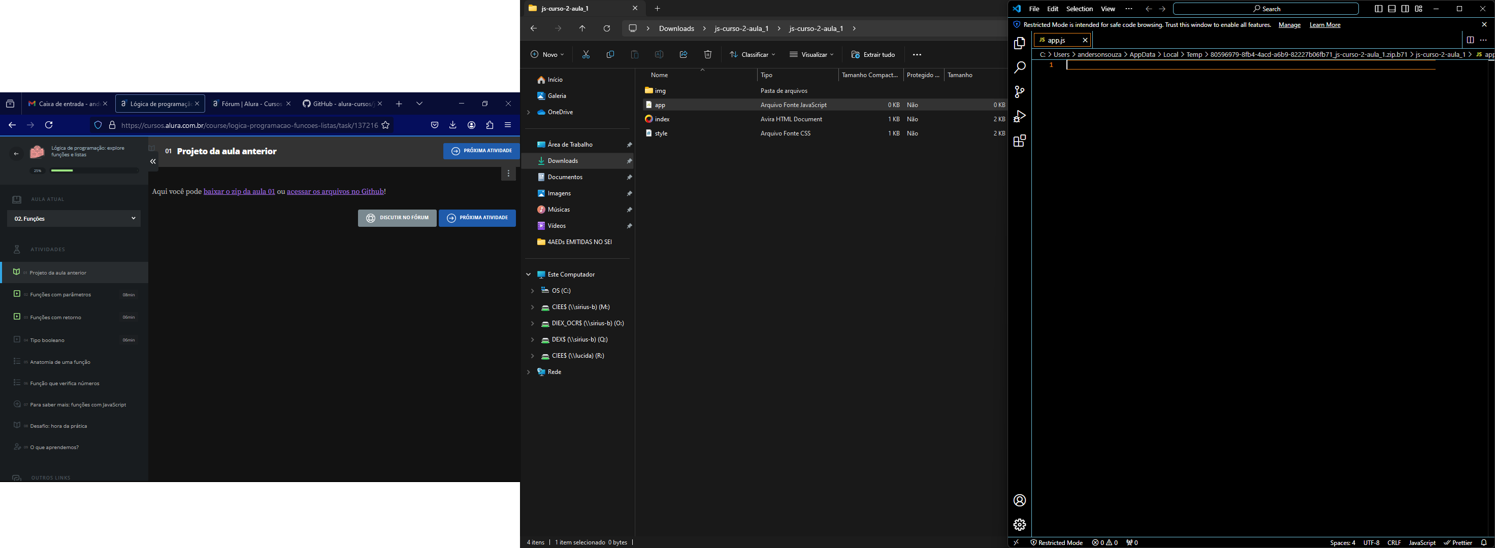Expand OS (C:) drive node
This screenshot has height=548, width=1495.
pos(533,291)
